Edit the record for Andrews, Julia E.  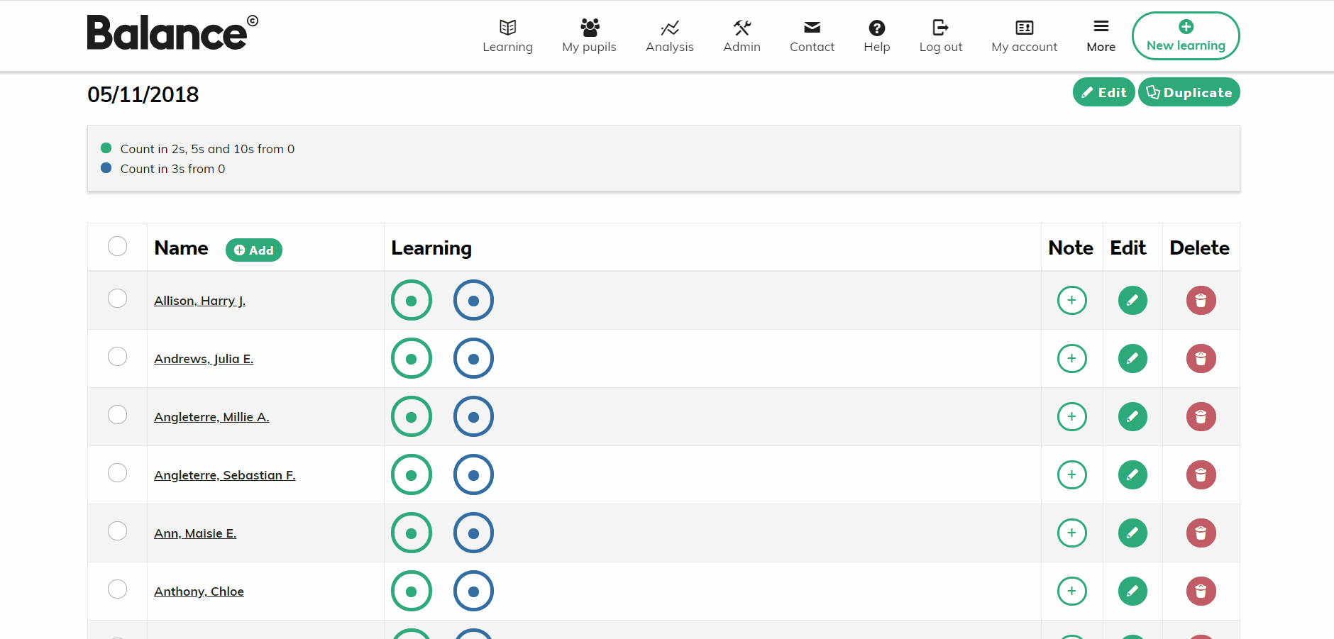click(1132, 358)
